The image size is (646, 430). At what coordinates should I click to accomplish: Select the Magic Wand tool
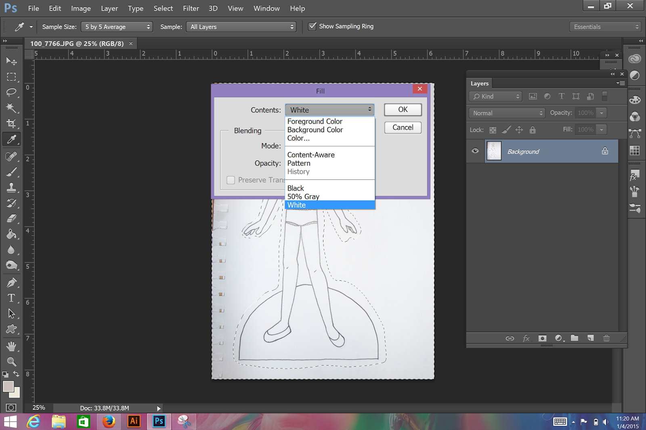point(11,108)
